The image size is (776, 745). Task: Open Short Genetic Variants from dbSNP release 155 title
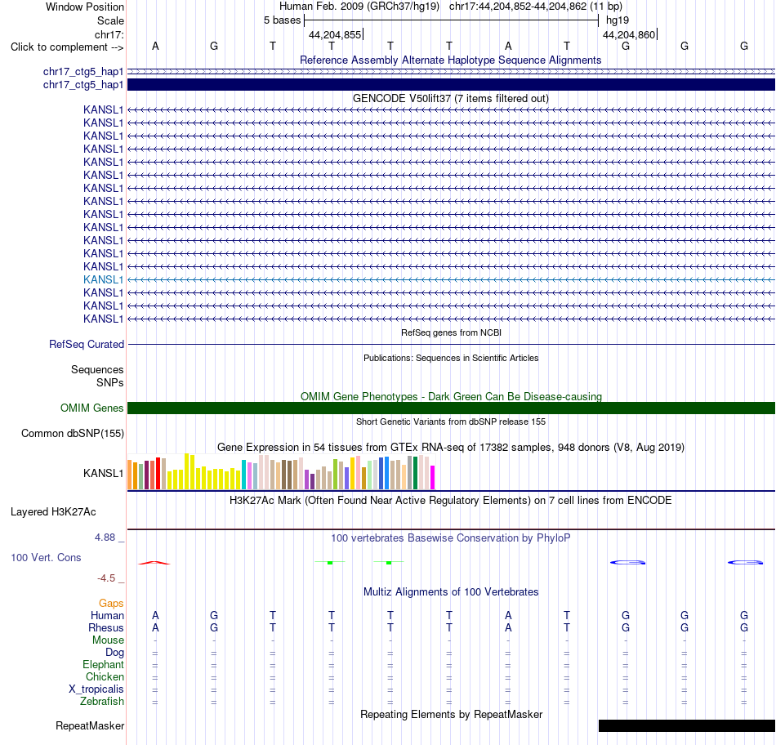451,422
